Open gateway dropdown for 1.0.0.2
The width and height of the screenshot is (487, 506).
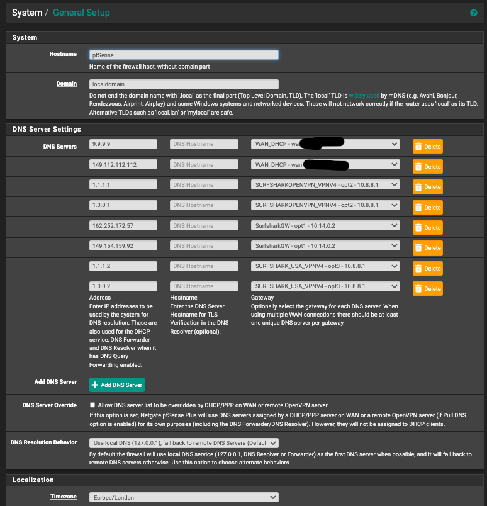325,286
